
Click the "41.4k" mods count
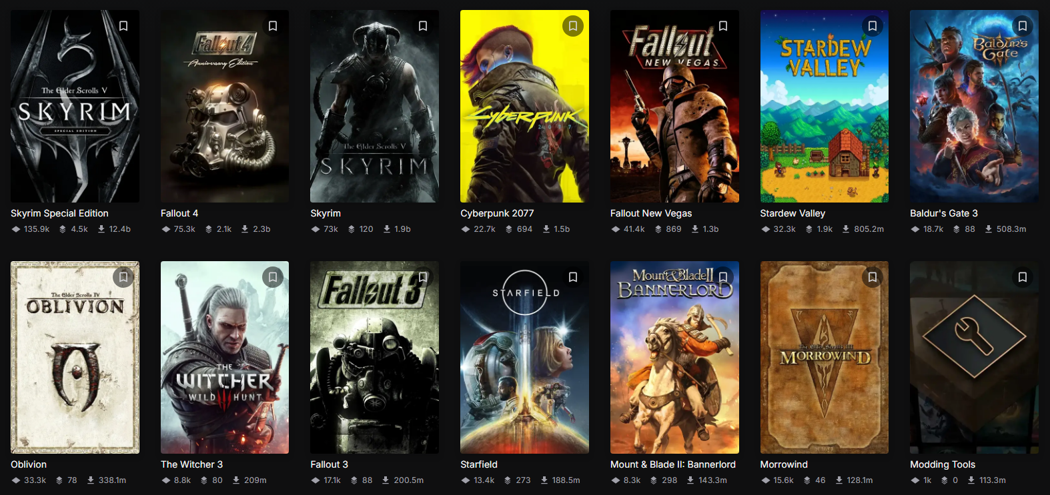point(634,229)
